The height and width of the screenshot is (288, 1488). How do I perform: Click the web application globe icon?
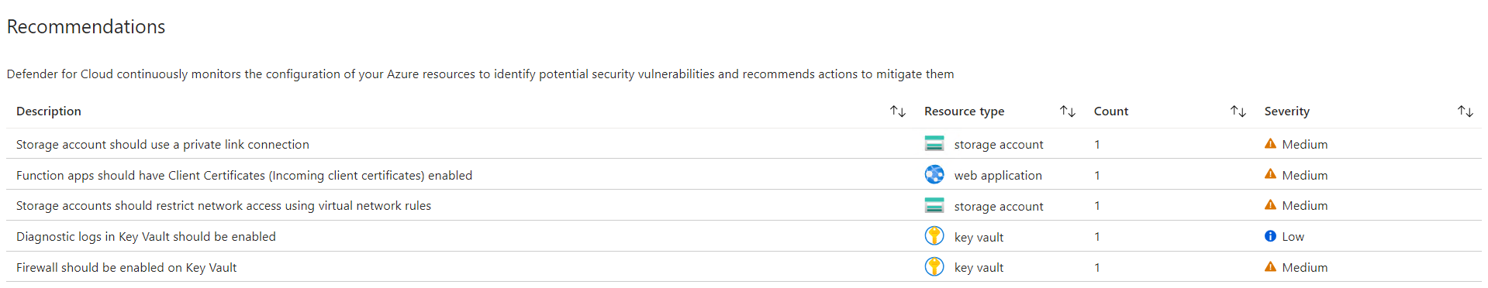tap(934, 175)
